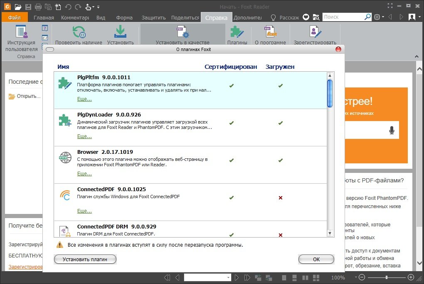Expand the quick access toolbar customize arrow

point(98,7)
